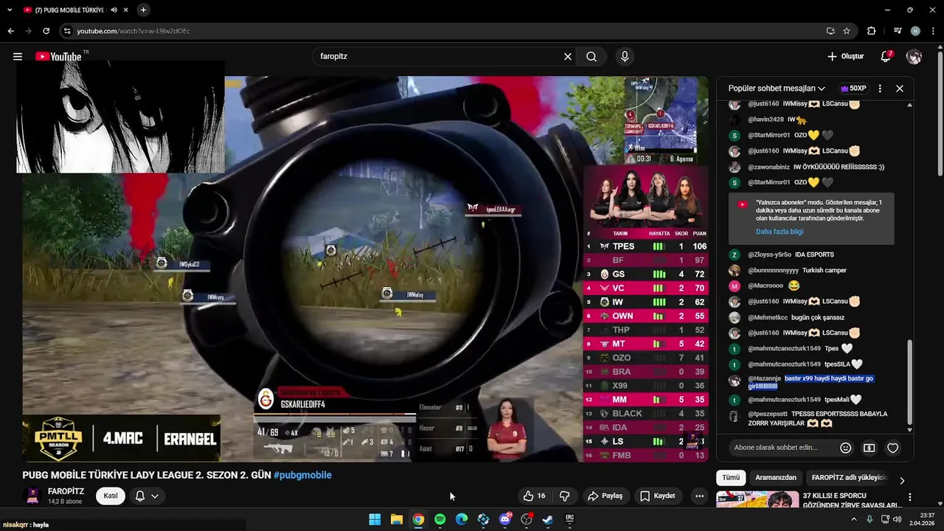
Task: Go back in browser history
Action: [x=10, y=31]
